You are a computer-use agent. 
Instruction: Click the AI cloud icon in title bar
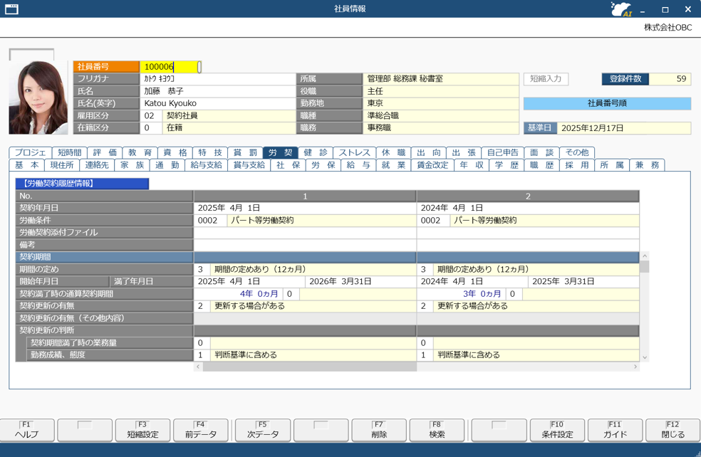(x=621, y=9)
